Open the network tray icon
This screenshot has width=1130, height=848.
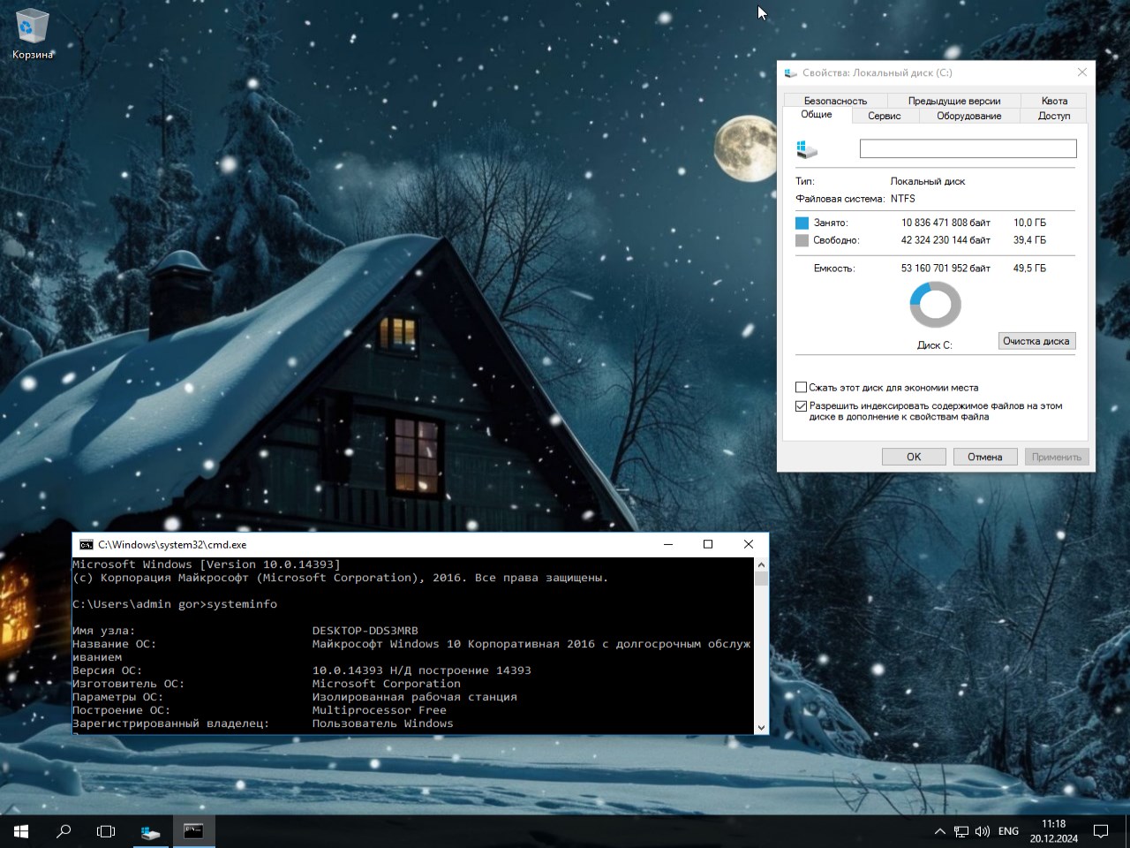pos(961,831)
